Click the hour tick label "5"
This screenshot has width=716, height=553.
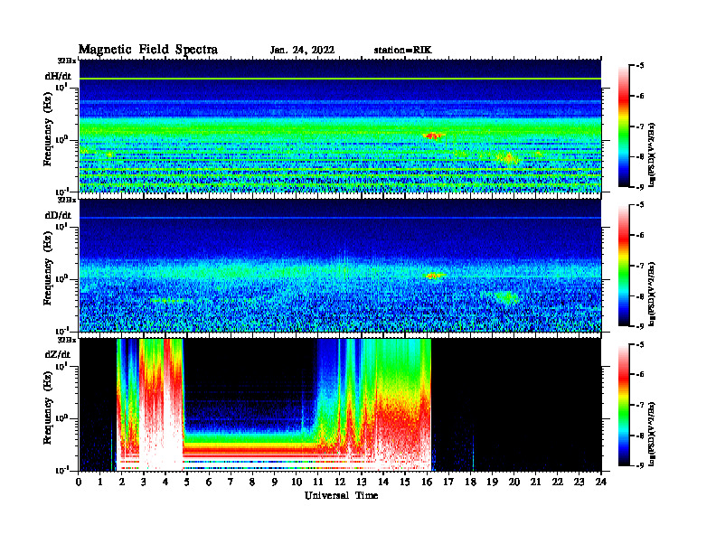187,482
